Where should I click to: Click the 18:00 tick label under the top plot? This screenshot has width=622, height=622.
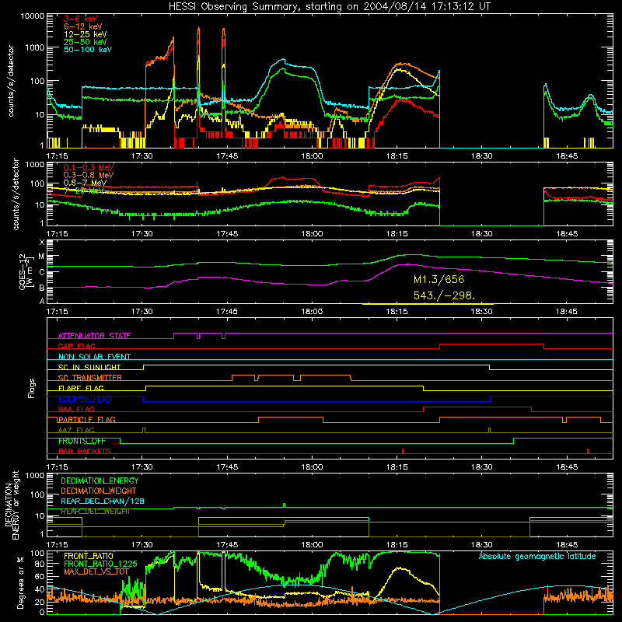pos(312,156)
